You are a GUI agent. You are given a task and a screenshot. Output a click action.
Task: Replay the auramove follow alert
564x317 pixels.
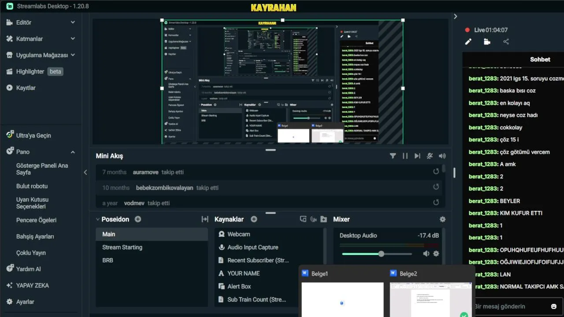(436, 171)
